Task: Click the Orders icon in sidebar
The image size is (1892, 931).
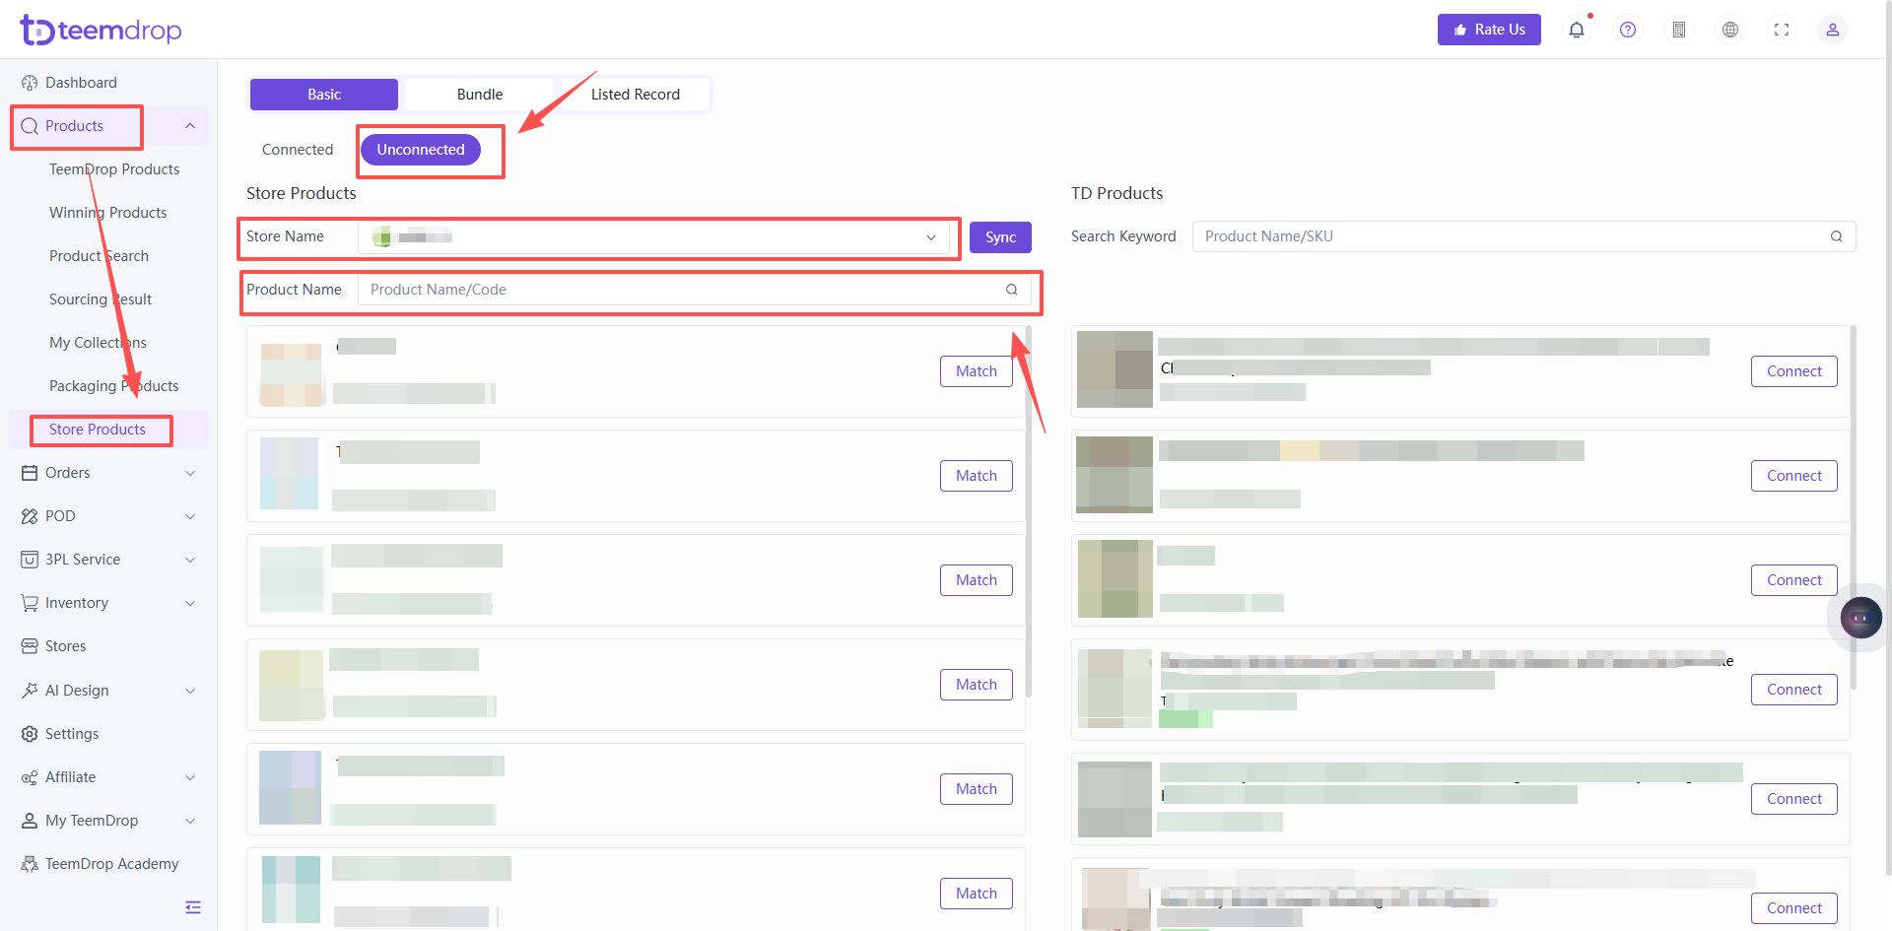Action: [x=30, y=473]
